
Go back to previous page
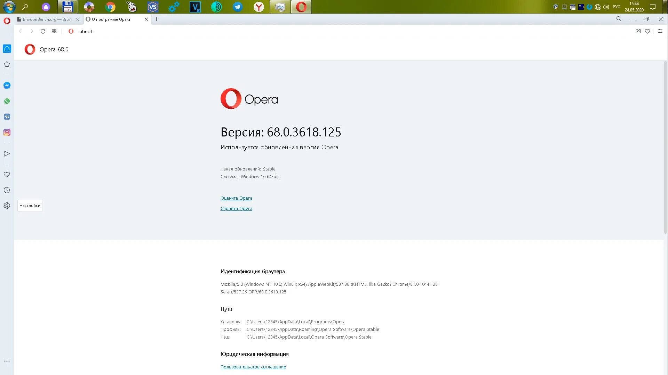(21, 31)
